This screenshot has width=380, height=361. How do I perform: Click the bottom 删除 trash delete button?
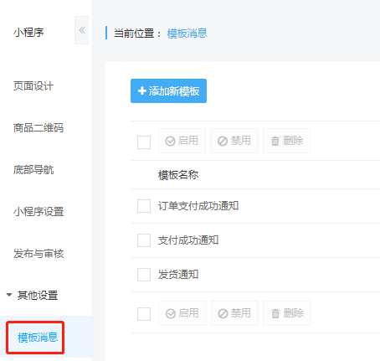point(287,313)
